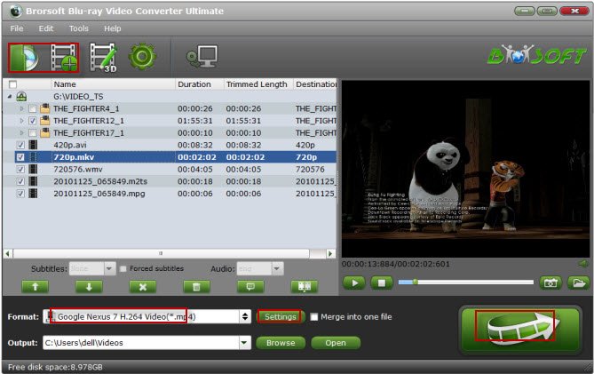The image size is (594, 374).
Task: Click the split video button
Action: point(305,287)
